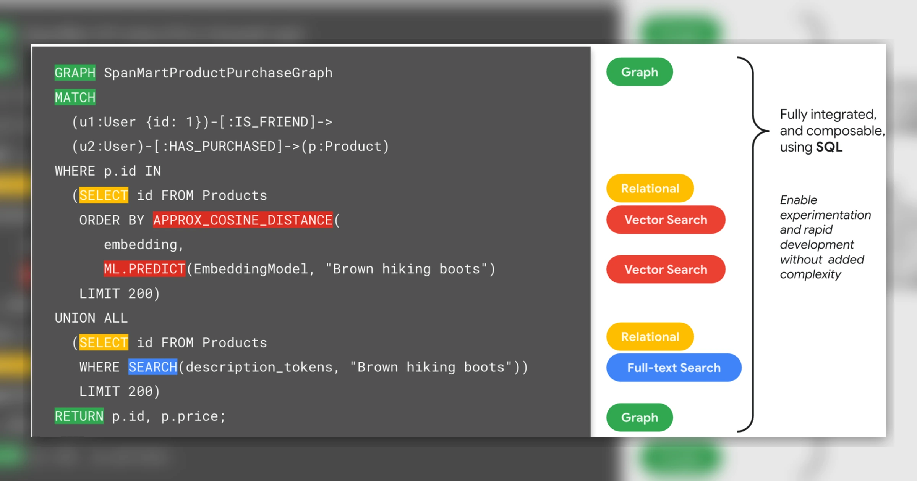This screenshot has height=481, width=917.
Task: Click the 'WHERE p.id IN' line
Action: point(108,171)
